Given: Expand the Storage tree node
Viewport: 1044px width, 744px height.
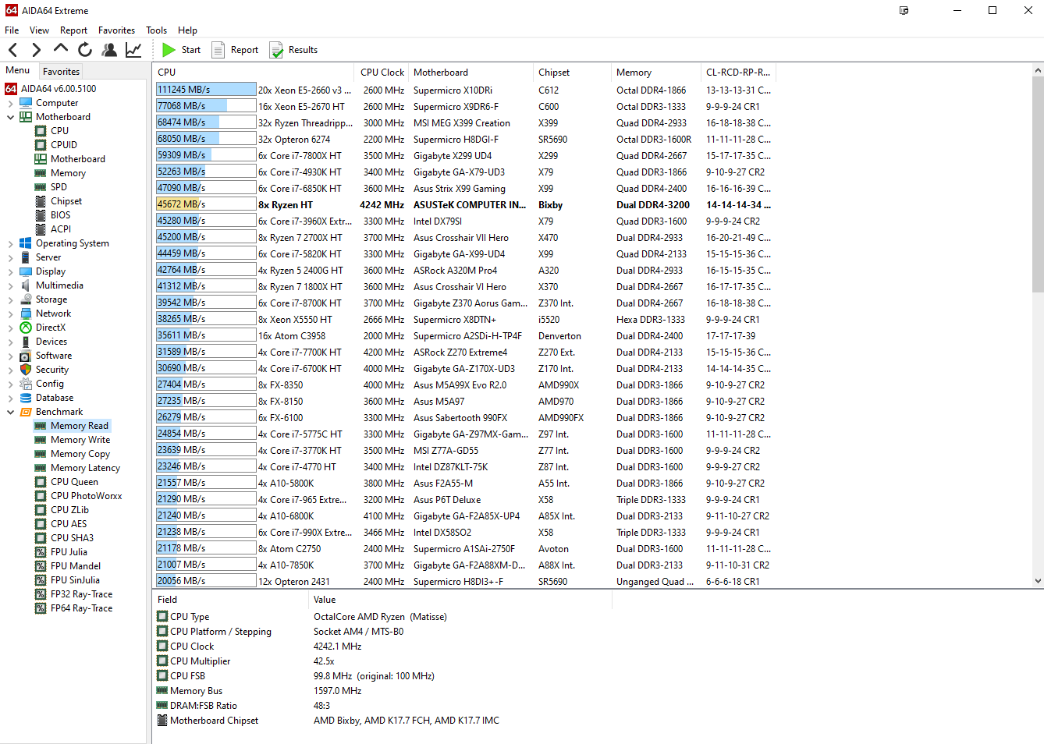Looking at the screenshot, I should [10, 299].
